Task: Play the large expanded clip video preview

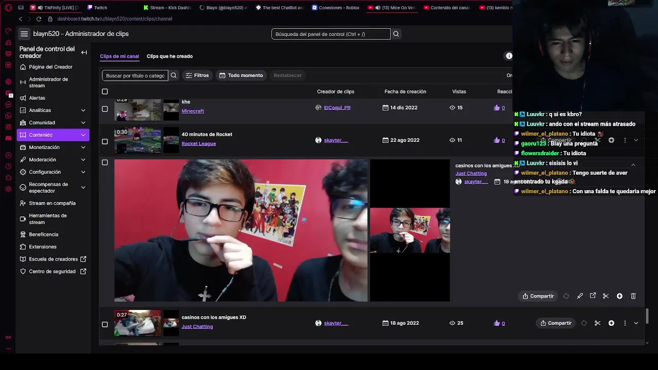Action: tap(241, 230)
